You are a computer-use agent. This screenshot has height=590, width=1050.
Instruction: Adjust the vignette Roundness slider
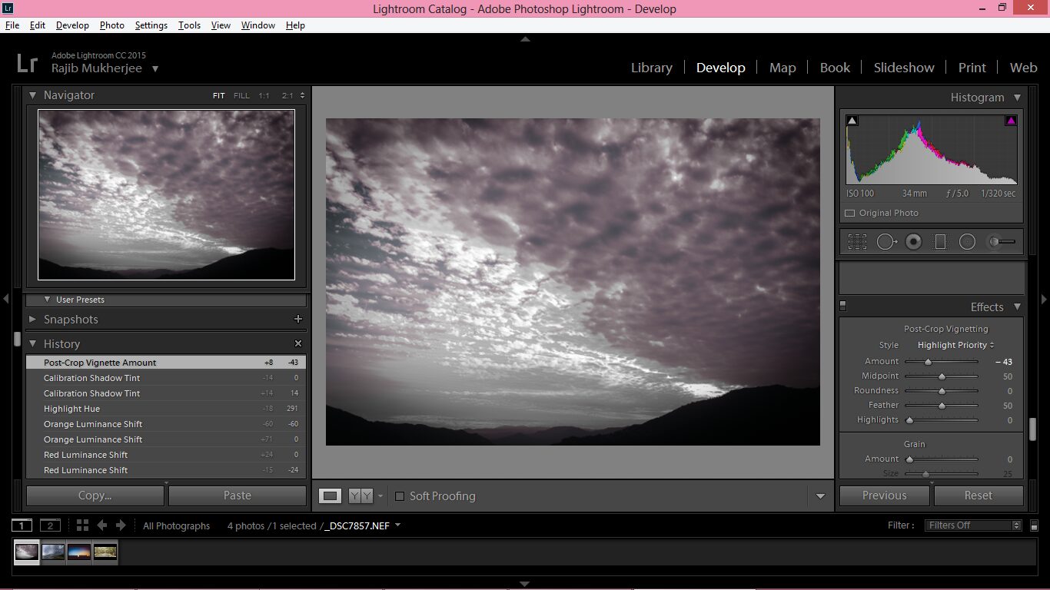[x=942, y=391]
